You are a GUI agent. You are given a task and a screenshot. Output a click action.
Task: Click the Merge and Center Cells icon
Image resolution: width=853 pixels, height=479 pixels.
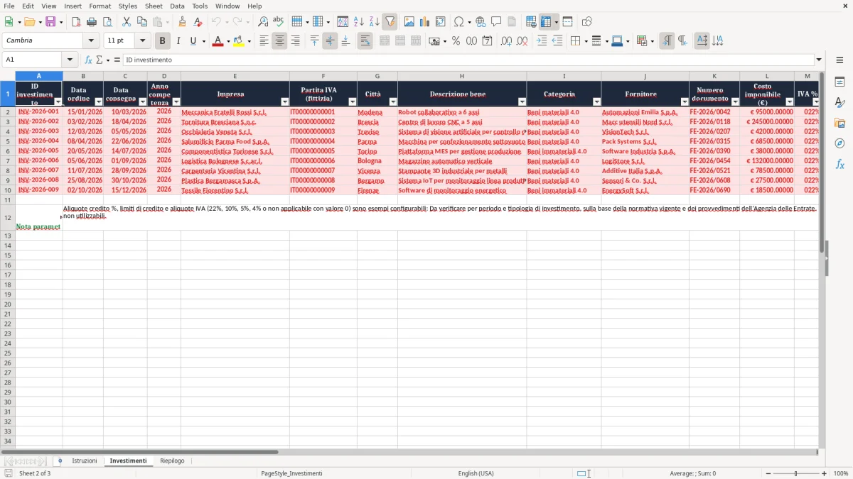385,41
